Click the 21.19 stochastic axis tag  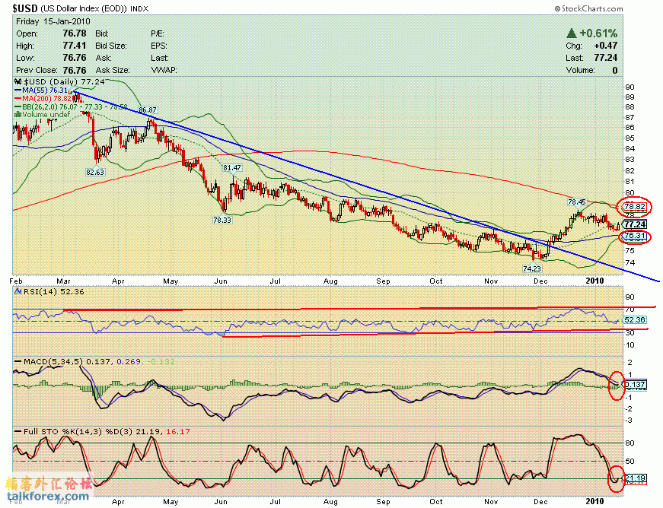635,478
